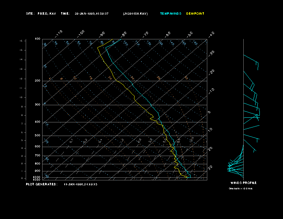Click the cyan TEMP/WINDS legend label
This screenshot has width=283, height=219.
170,14
